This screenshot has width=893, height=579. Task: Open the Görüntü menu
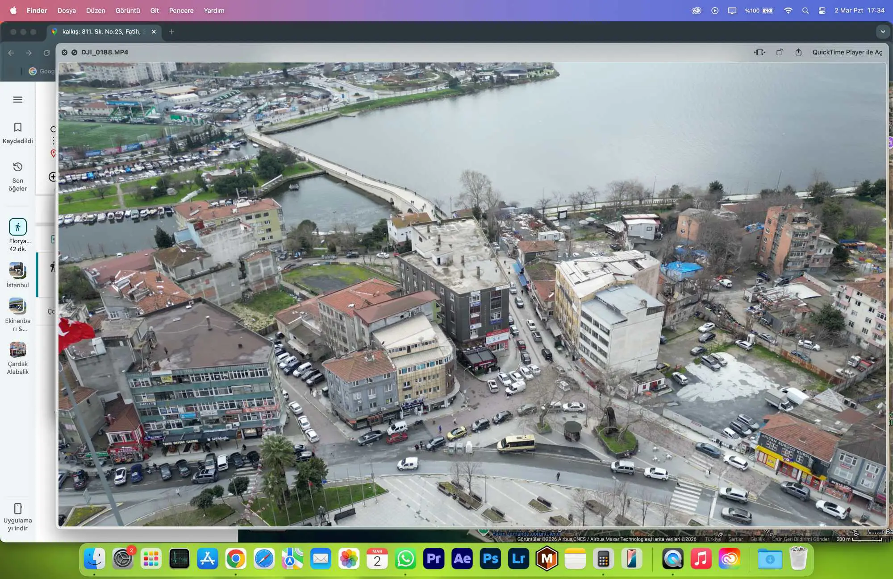pos(128,10)
